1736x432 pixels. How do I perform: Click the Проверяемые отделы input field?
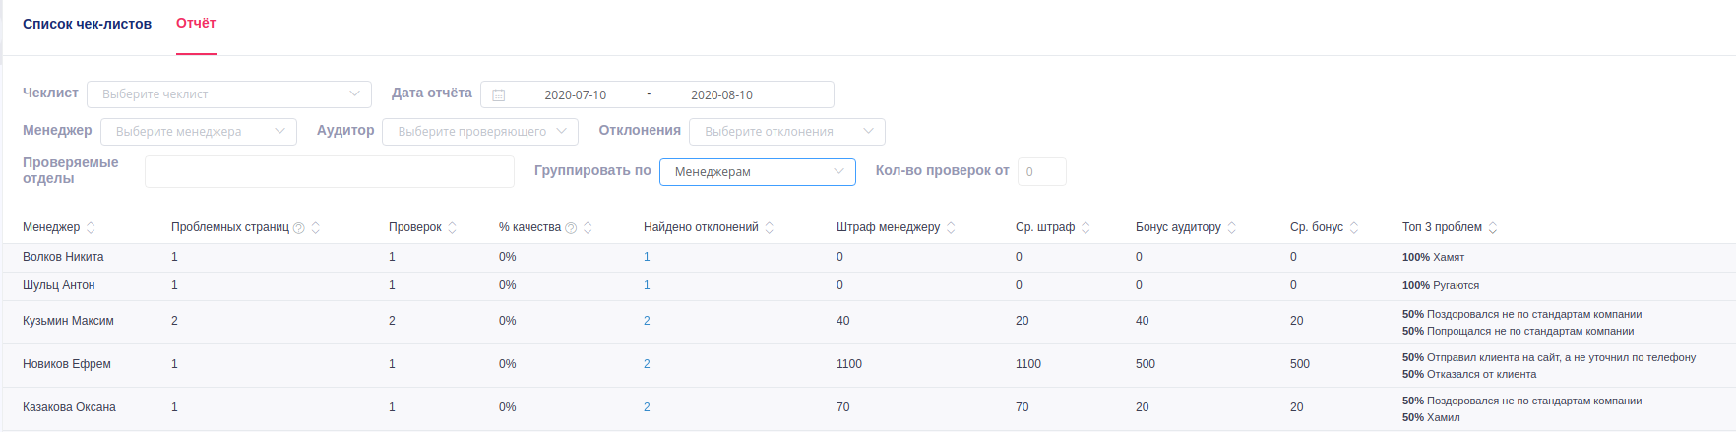pyautogui.click(x=330, y=171)
